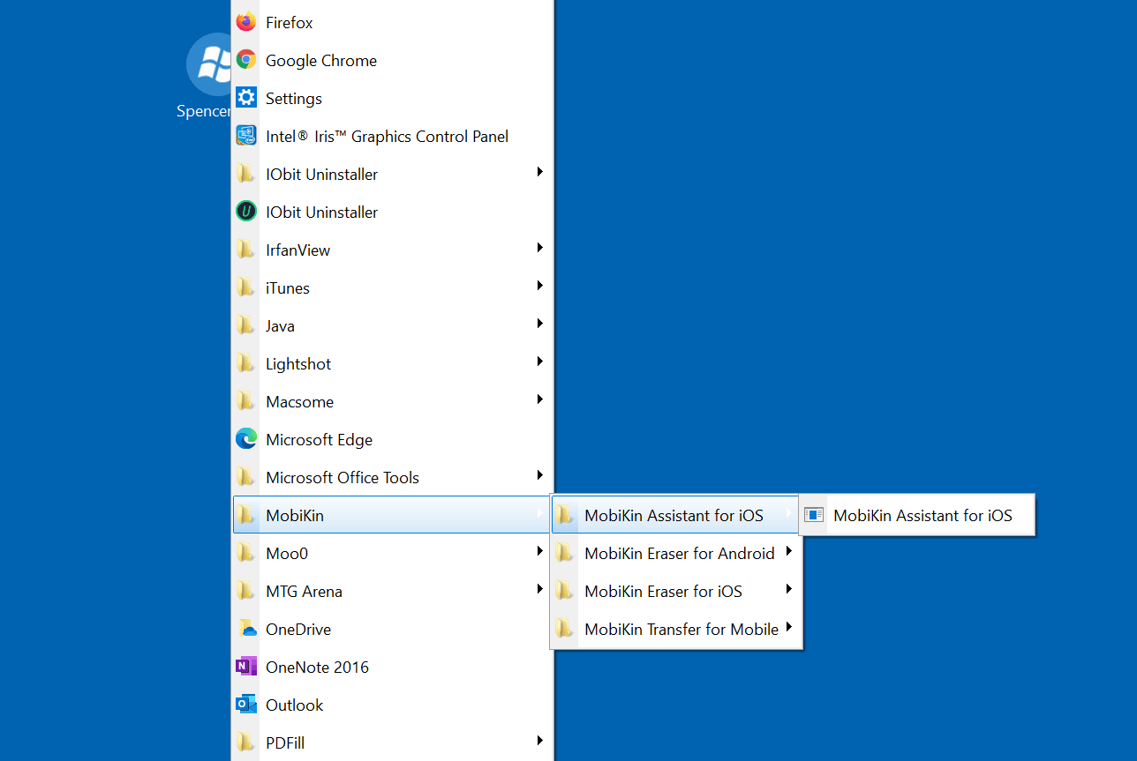Click the Outlook icon

[x=246, y=705]
